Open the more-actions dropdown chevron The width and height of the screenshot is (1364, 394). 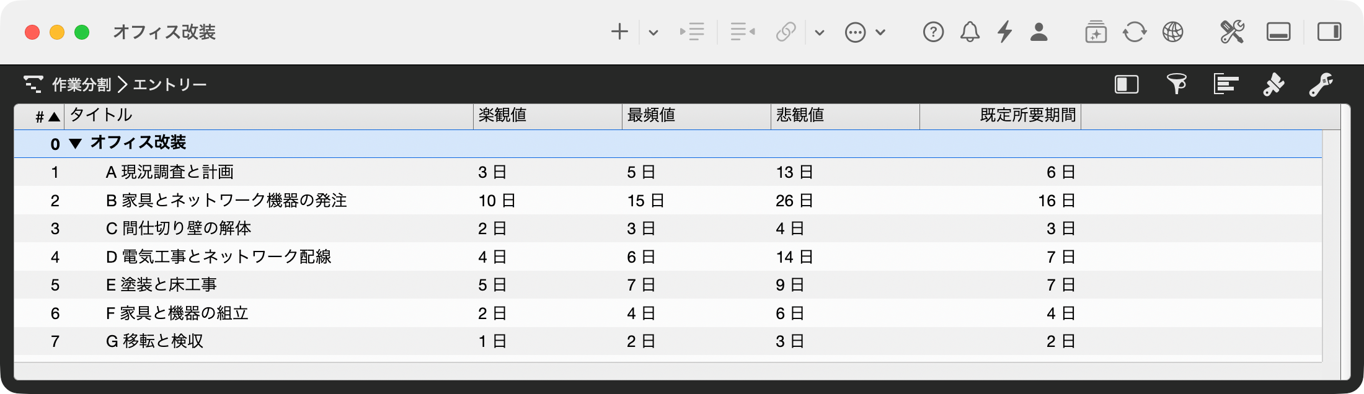tap(880, 32)
